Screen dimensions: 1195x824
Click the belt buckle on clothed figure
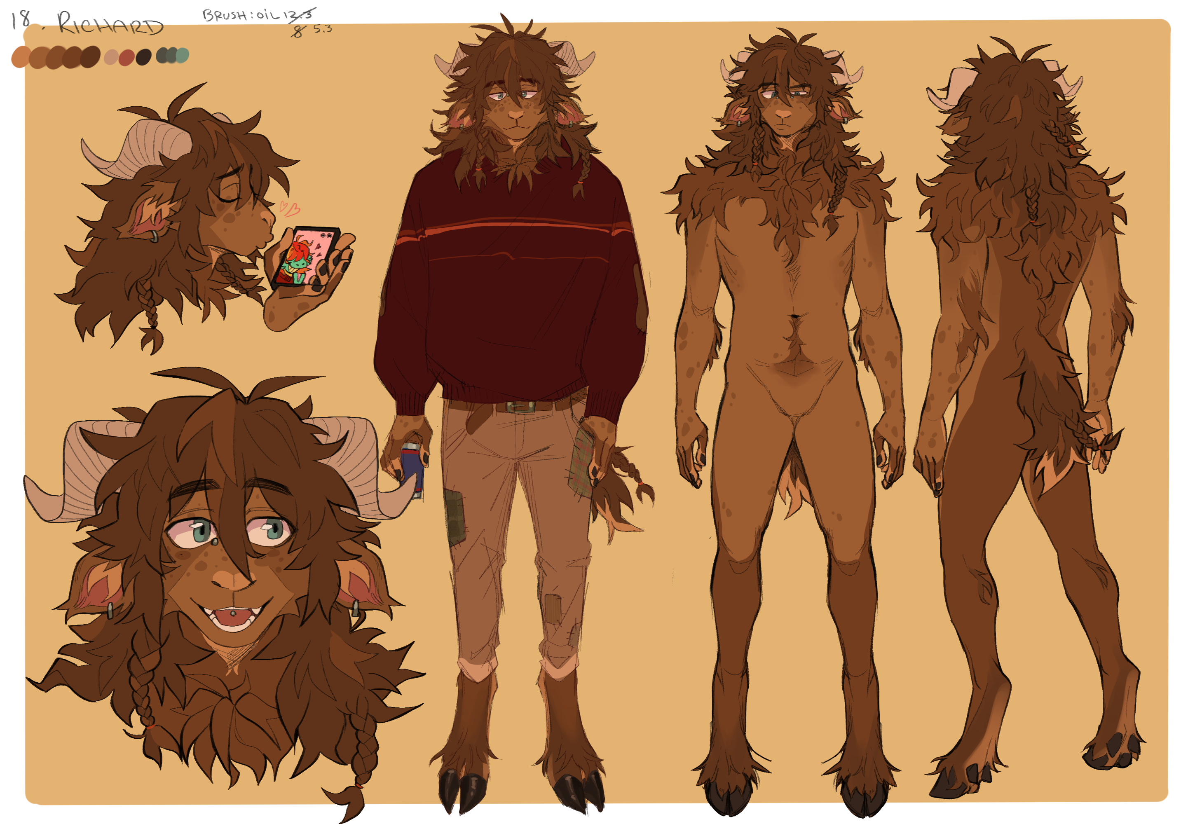coord(521,407)
